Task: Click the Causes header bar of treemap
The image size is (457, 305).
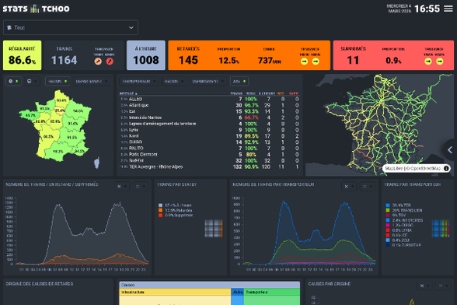Action: [x=209, y=285]
